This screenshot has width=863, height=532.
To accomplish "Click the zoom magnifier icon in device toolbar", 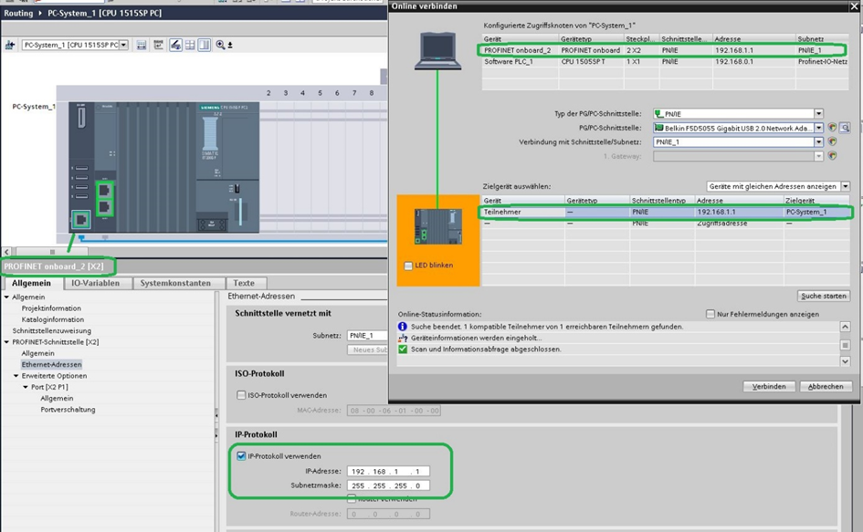I will point(220,45).
